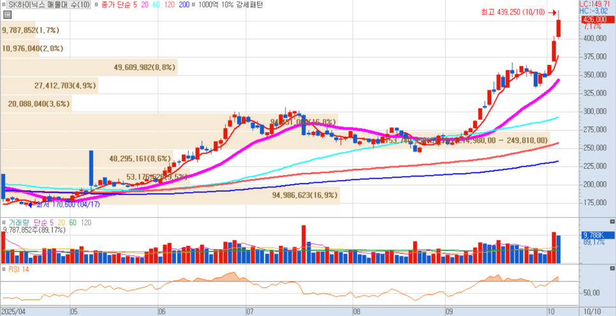Click the 27,412,703(4.9%) volume profile bar
616x316 pixels.
(49, 85)
